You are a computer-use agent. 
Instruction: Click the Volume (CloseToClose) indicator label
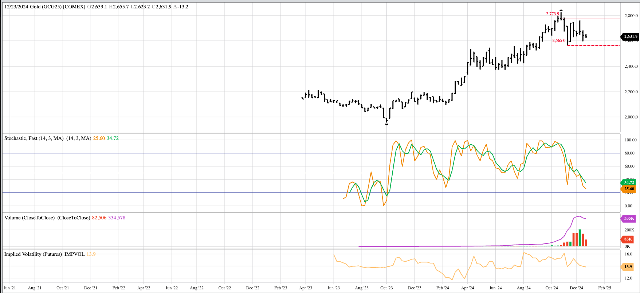tap(30, 218)
